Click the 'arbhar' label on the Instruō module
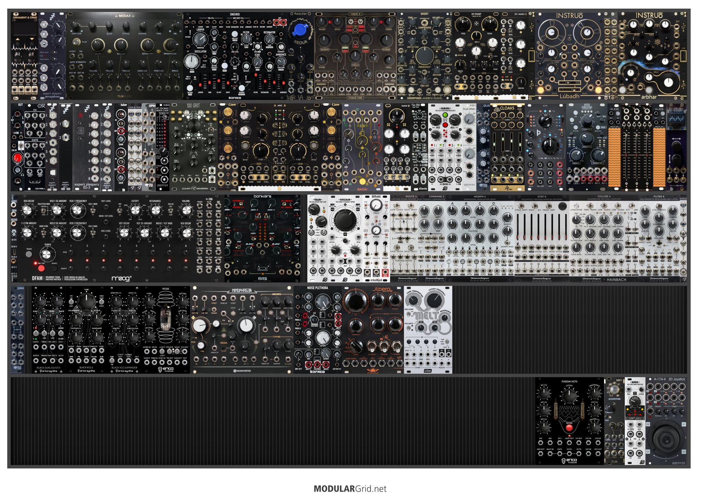The height and width of the screenshot is (496, 701). [649, 97]
